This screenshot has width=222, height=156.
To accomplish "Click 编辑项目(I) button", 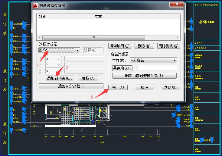I will [120, 46].
